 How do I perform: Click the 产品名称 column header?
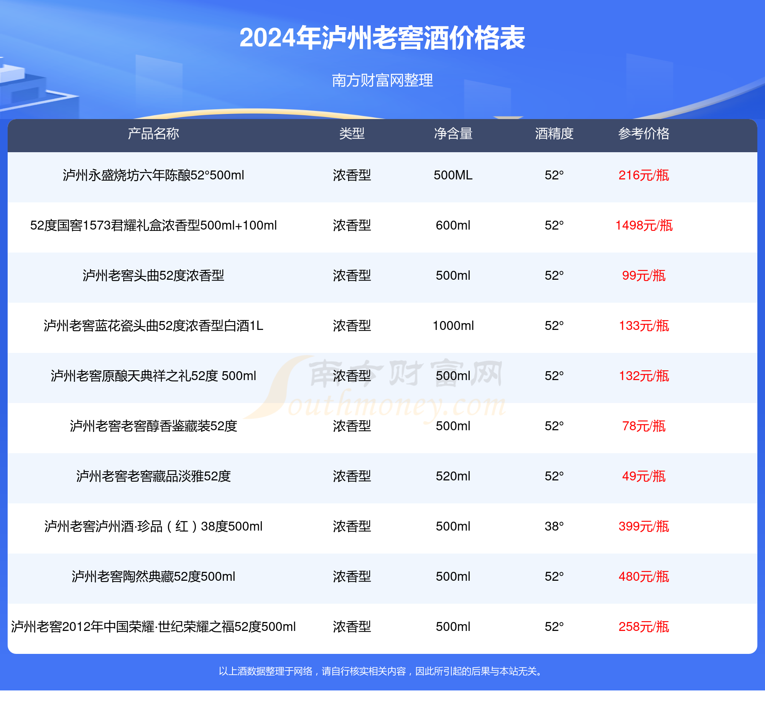point(153,133)
